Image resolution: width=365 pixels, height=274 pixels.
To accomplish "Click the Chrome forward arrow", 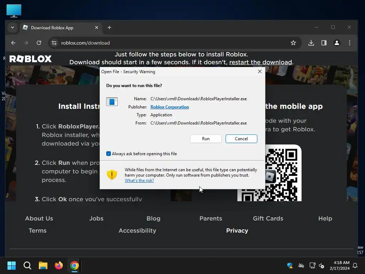I will [x=26, y=43].
